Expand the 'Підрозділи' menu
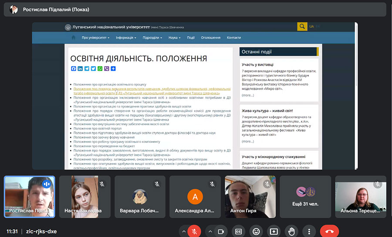 (152, 38)
